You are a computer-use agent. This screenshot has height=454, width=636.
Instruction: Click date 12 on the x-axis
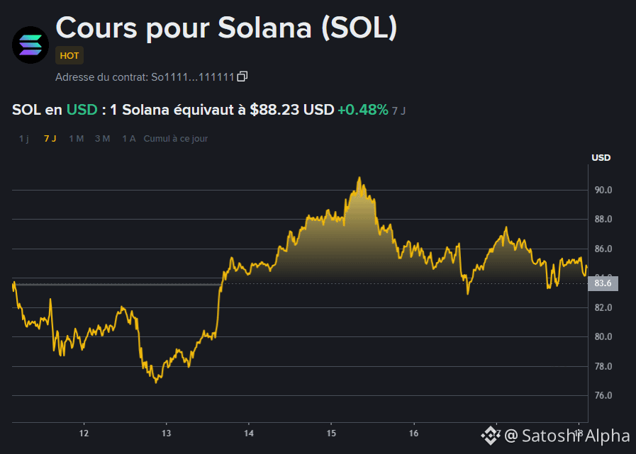coord(84,433)
